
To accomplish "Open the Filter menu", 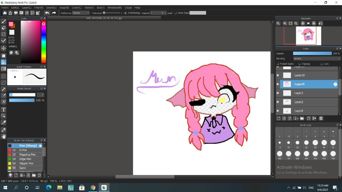I will click(x=39, y=8).
